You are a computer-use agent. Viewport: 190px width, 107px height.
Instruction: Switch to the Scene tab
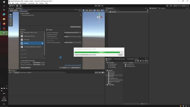(x=19, y=8)
